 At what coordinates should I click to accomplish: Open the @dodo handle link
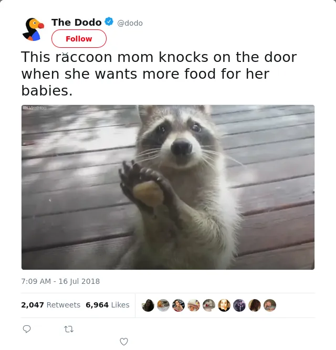pos(130,23)
